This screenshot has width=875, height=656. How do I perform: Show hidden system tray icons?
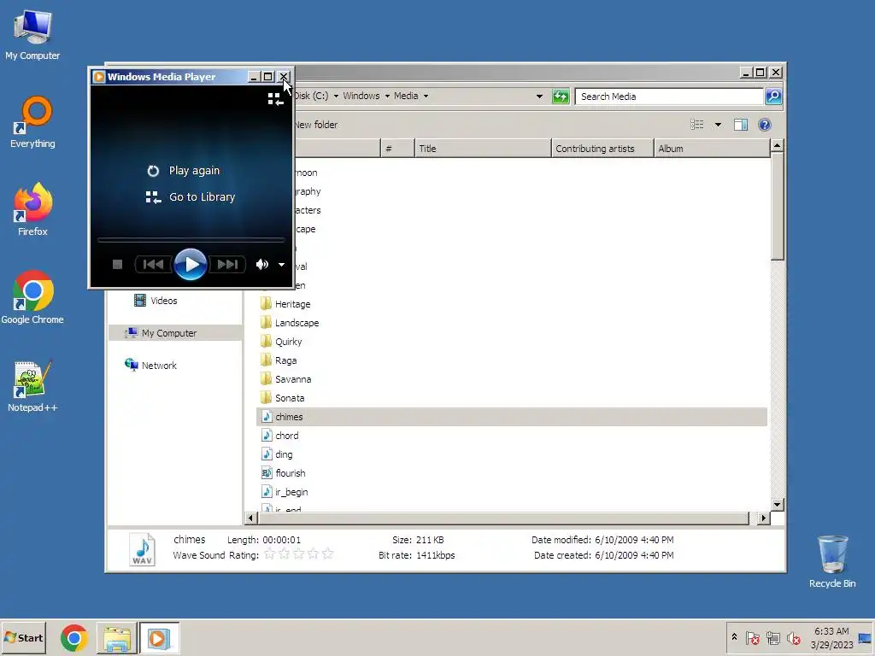734,637
